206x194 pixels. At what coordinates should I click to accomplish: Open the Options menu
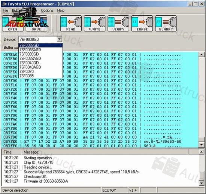(x=47, y=10)
